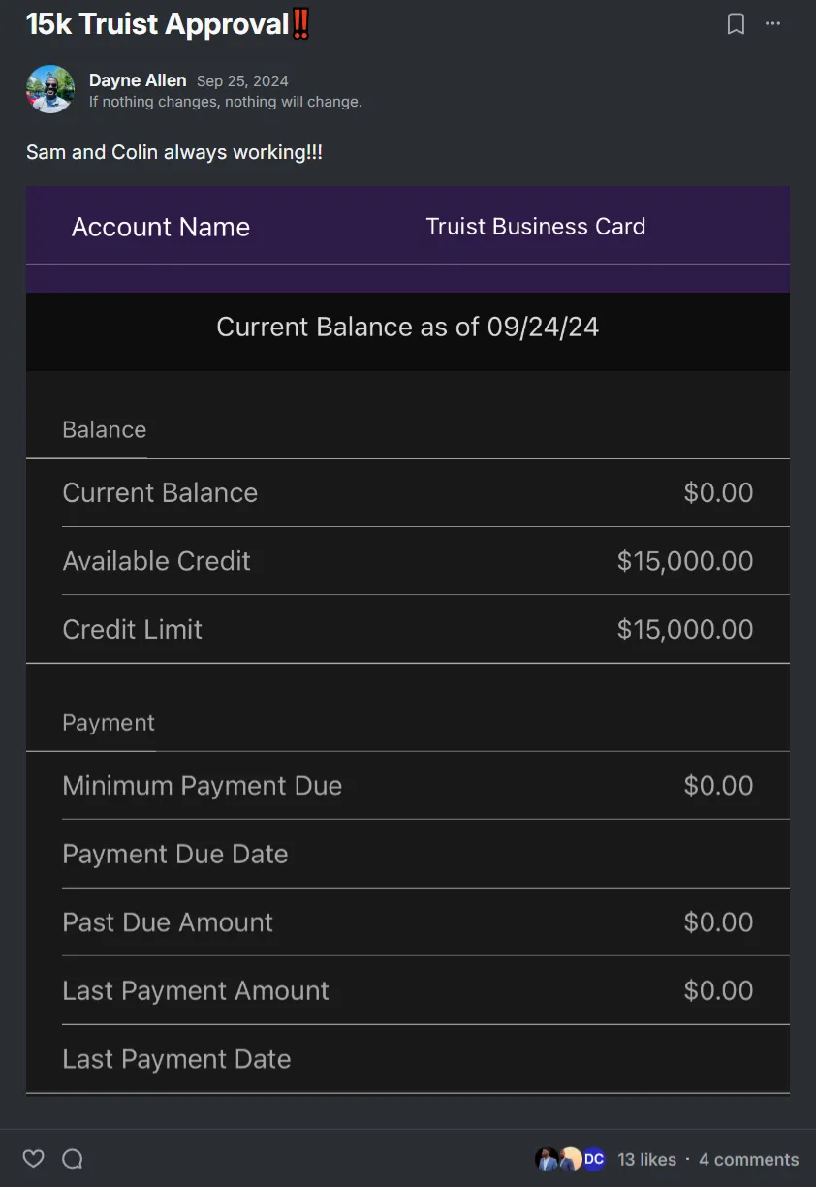Click the second liker's avatar
816x1187 pixels.
pos(570,1159)
